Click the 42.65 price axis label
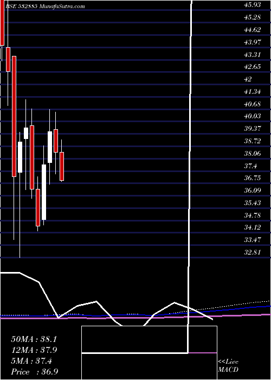Image resolution: width=271 pixels, height=380 pixels. (x=253, y=67)
